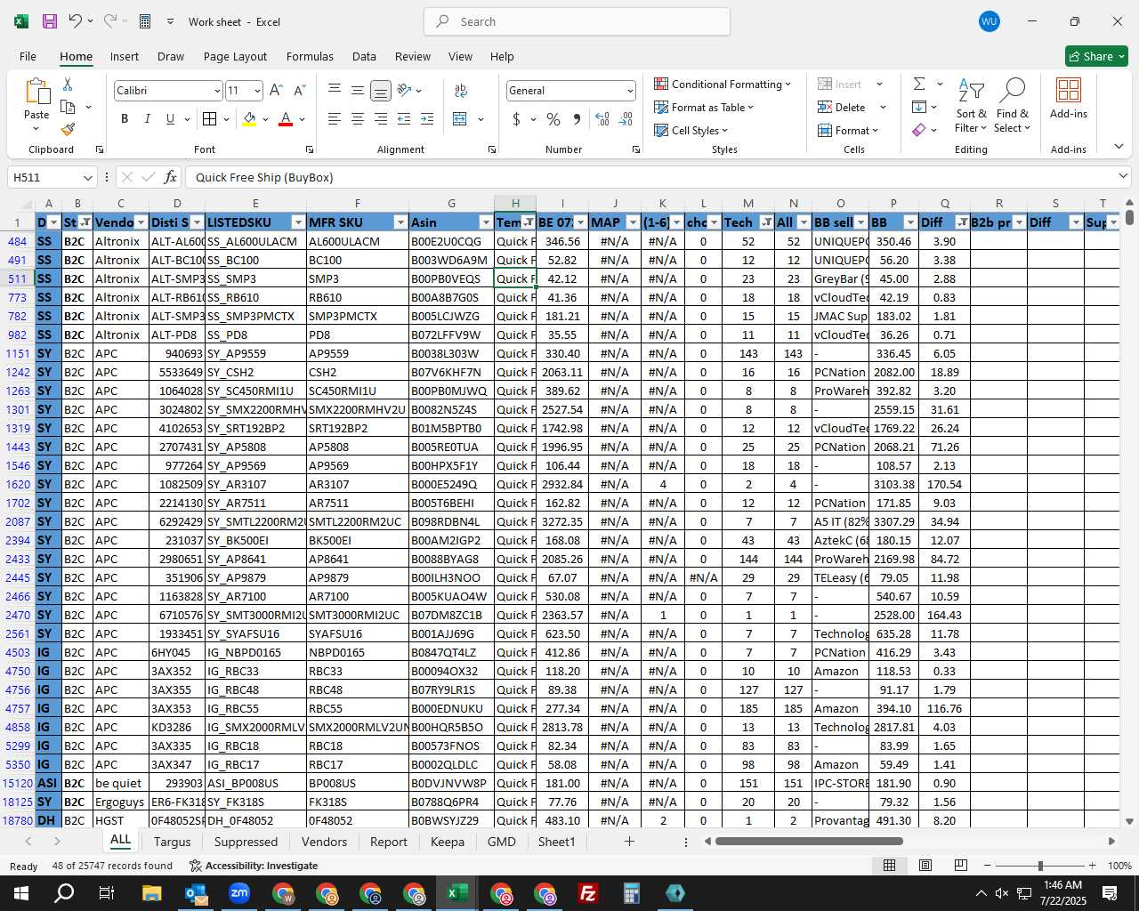Click the Cut scissors icon
This screenshot has height=911, width=1139.
[68, 84]
